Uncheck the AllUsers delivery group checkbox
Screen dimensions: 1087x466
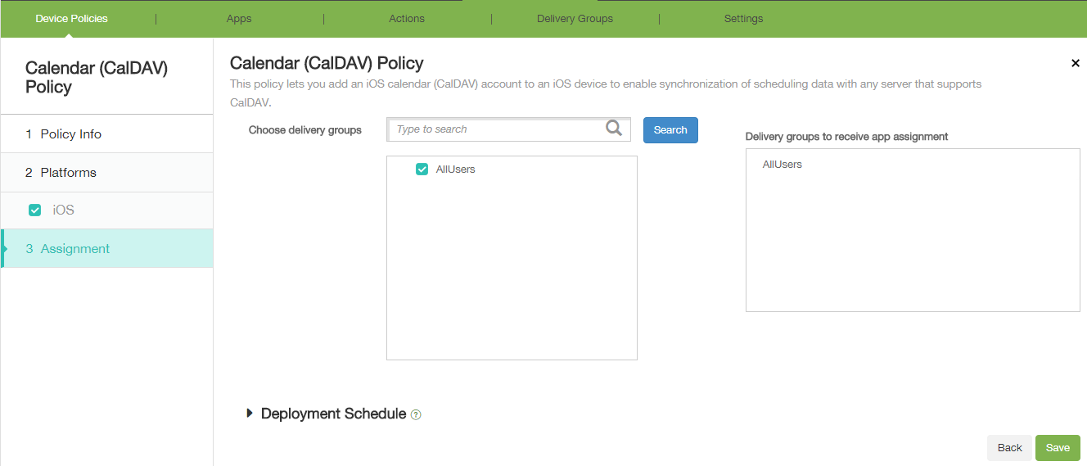point(422,170)
